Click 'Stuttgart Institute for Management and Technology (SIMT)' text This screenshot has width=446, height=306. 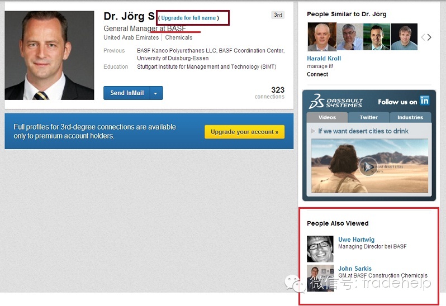[x=206, y=67]
